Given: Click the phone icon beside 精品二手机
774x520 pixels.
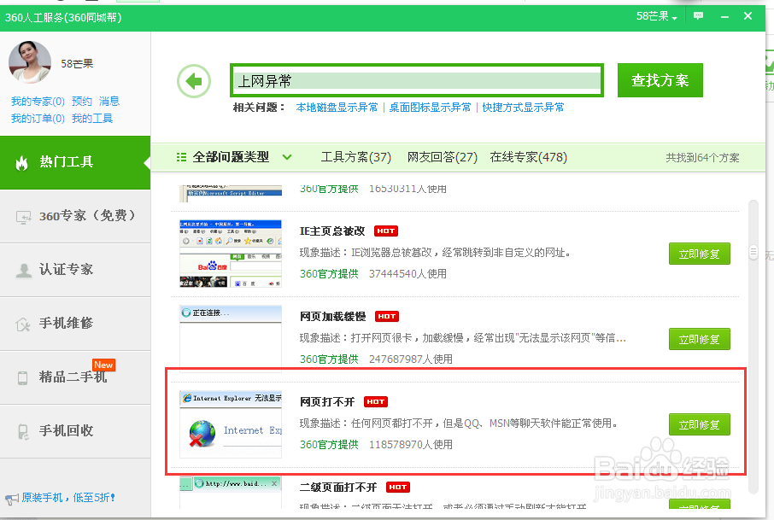Looking at the screenshot, I should (23, 378).
